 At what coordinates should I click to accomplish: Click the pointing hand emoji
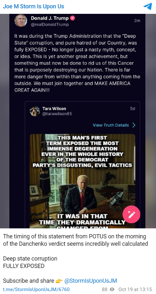[59, 281]
